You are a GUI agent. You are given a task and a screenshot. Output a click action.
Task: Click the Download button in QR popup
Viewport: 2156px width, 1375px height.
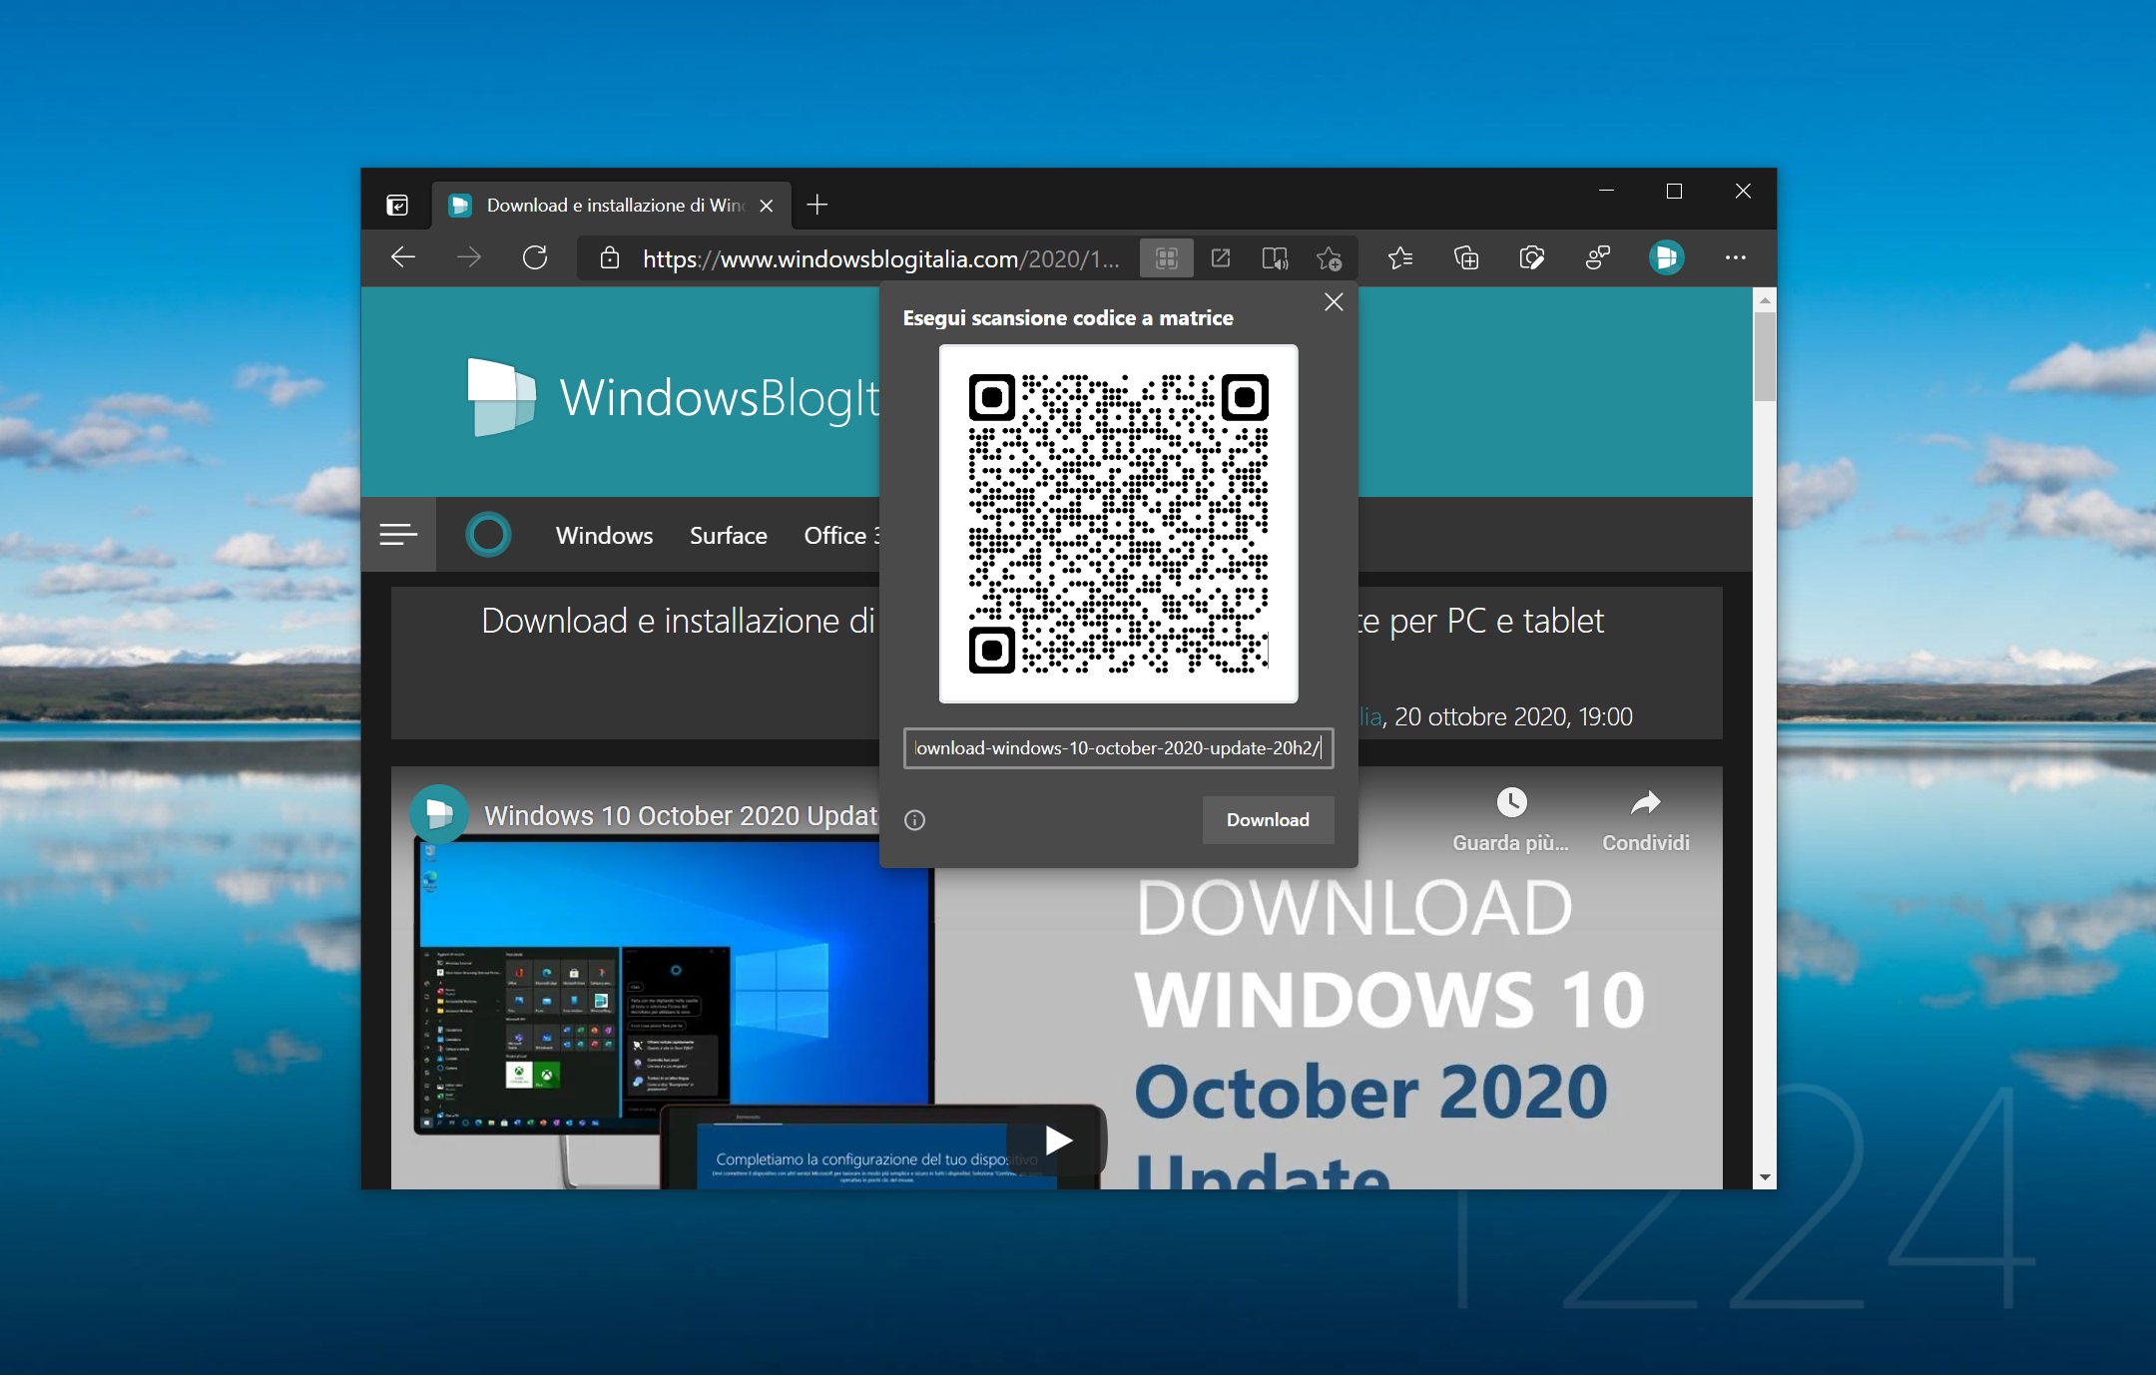pos(1268,819)
